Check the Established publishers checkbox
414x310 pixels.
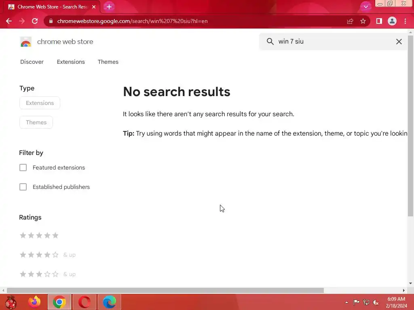[x=23, y=187]
